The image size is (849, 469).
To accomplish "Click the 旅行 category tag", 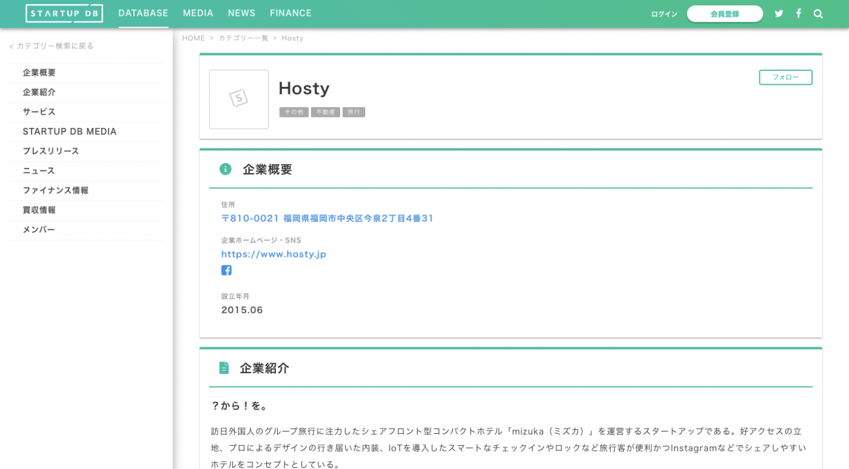I will click(354, 112).
